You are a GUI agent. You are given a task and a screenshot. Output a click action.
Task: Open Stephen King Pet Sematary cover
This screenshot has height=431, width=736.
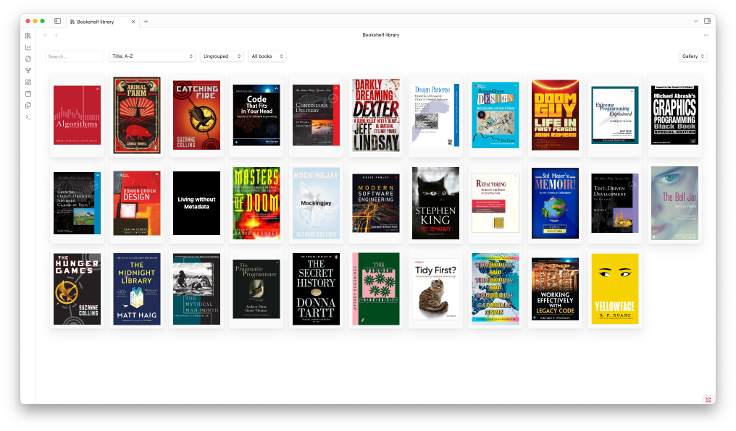click(x=435, y=203)
